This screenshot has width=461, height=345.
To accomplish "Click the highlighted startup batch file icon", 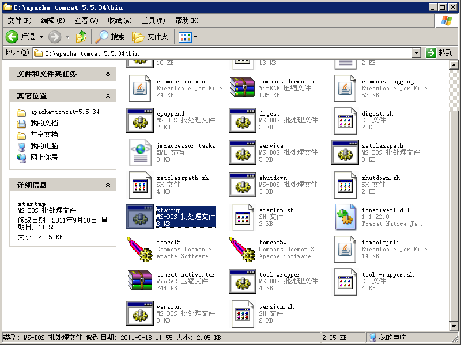I will click(x=140, y=217).
